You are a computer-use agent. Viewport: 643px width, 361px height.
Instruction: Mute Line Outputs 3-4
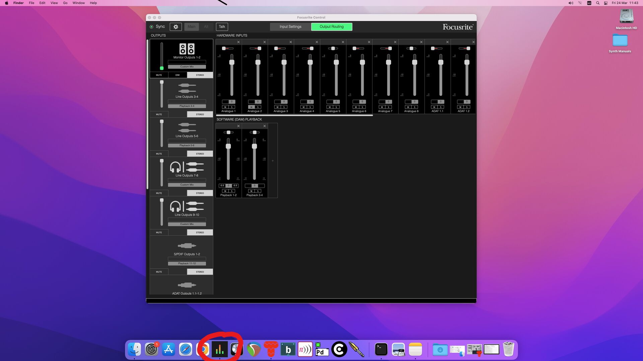click(x=159, y=115)
